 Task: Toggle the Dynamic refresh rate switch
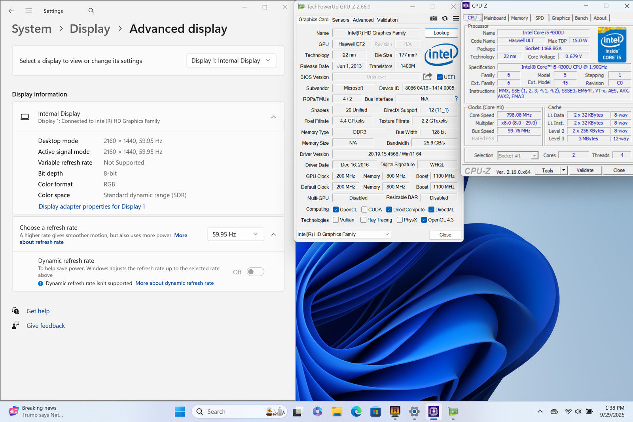(x=255, y=272)
